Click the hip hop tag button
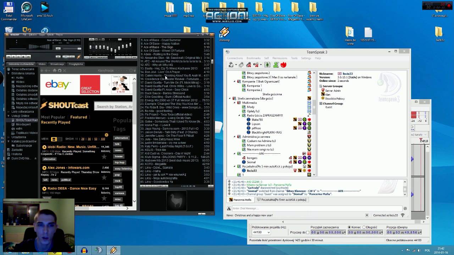The width and height of the screenshot is (454, 255). (119, 162)
